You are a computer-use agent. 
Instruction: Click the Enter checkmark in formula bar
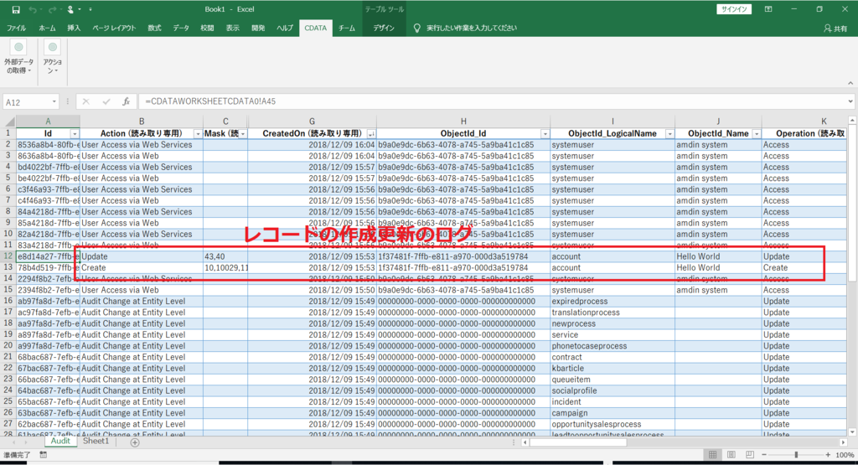[106, 101]
